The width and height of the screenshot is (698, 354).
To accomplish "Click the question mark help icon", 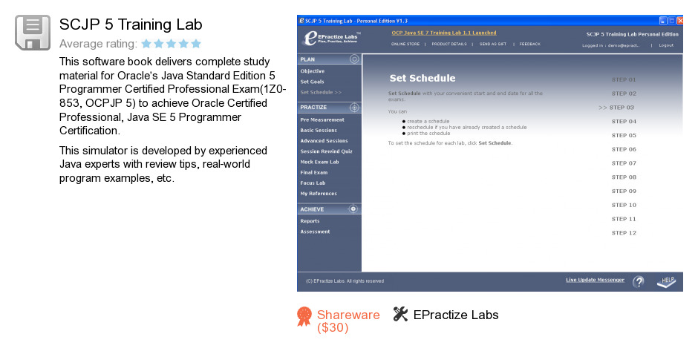I will [639, 281].
